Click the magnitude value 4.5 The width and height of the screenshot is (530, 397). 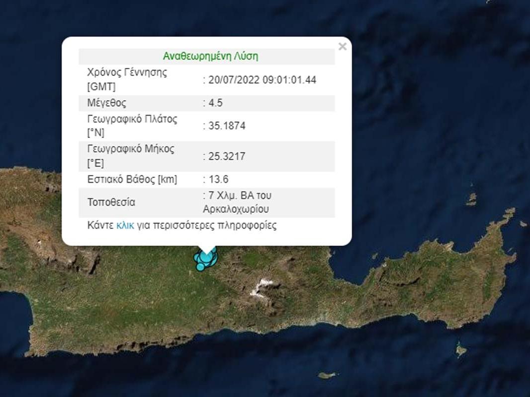tap(215, 103)
